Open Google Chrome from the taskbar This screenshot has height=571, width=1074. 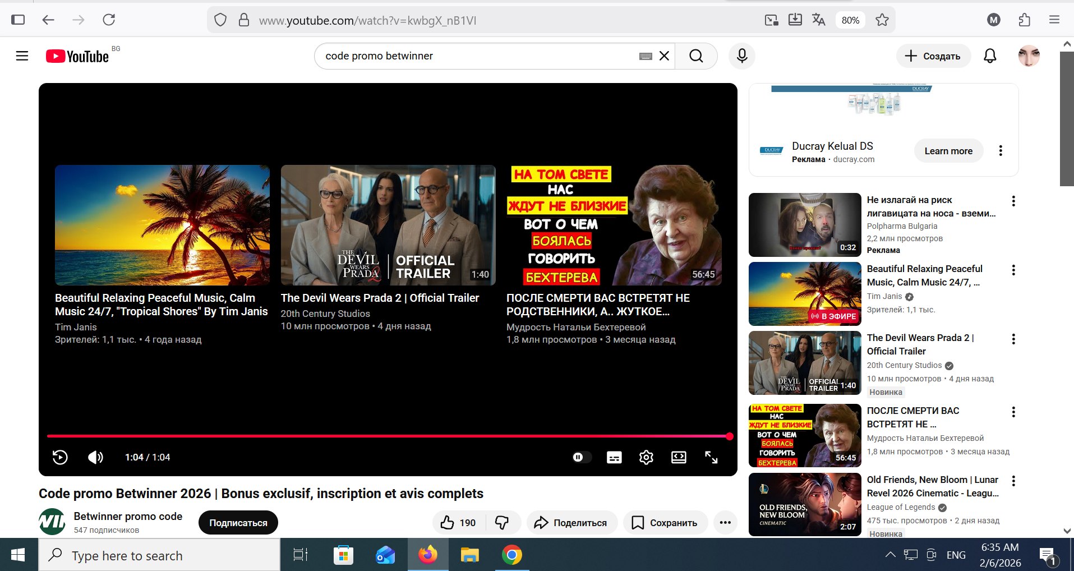(x=511, y=555)
